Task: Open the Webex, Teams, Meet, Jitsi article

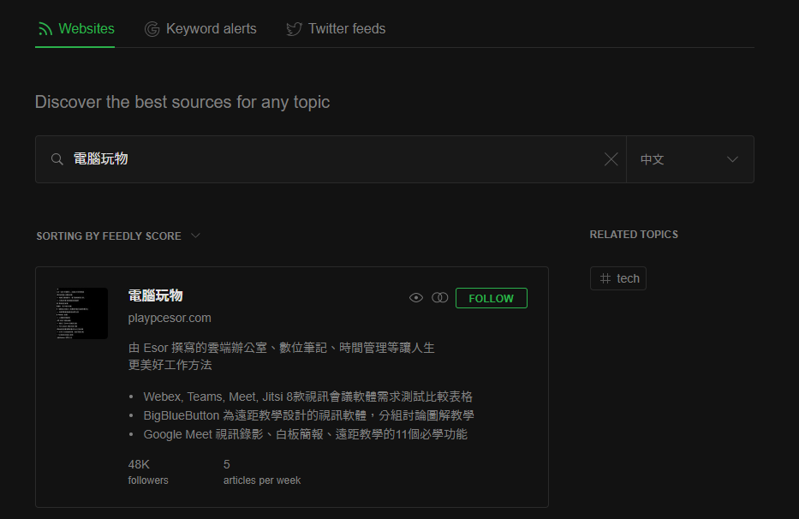Action: click(307, 397)
